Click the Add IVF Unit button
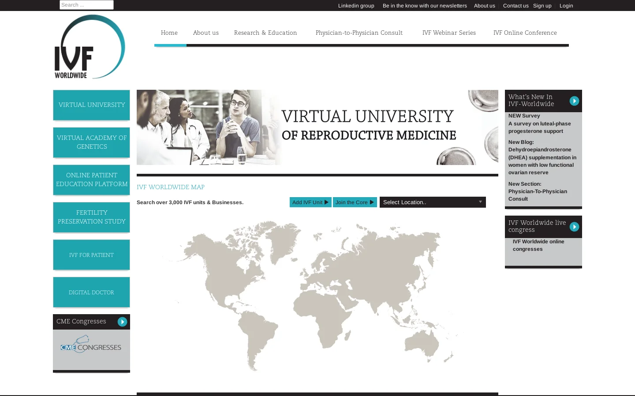Screen dimensions: 635x396 point(310,202)
